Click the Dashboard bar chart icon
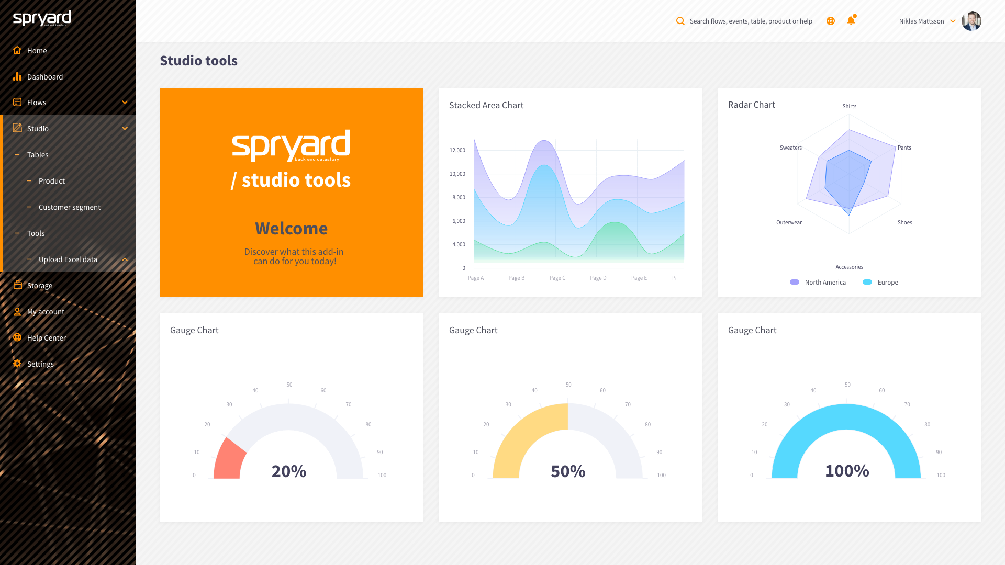The width and height of the screenshot is (1005, 565). [17, 76]
